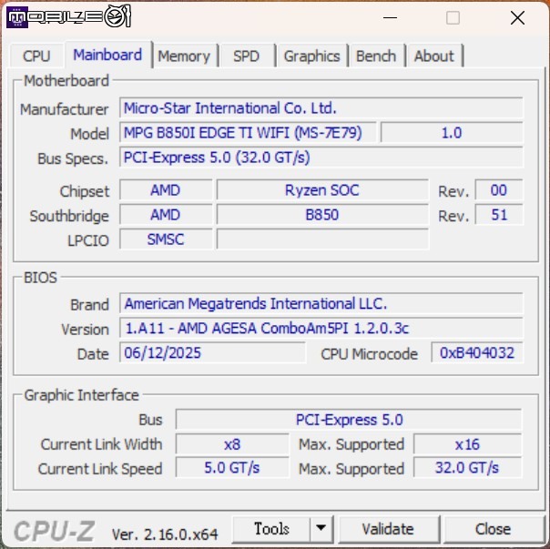This screenshot has height=549, width=550.
Task: Click the Current Link Width label
Action: click(x=101, y=444)
